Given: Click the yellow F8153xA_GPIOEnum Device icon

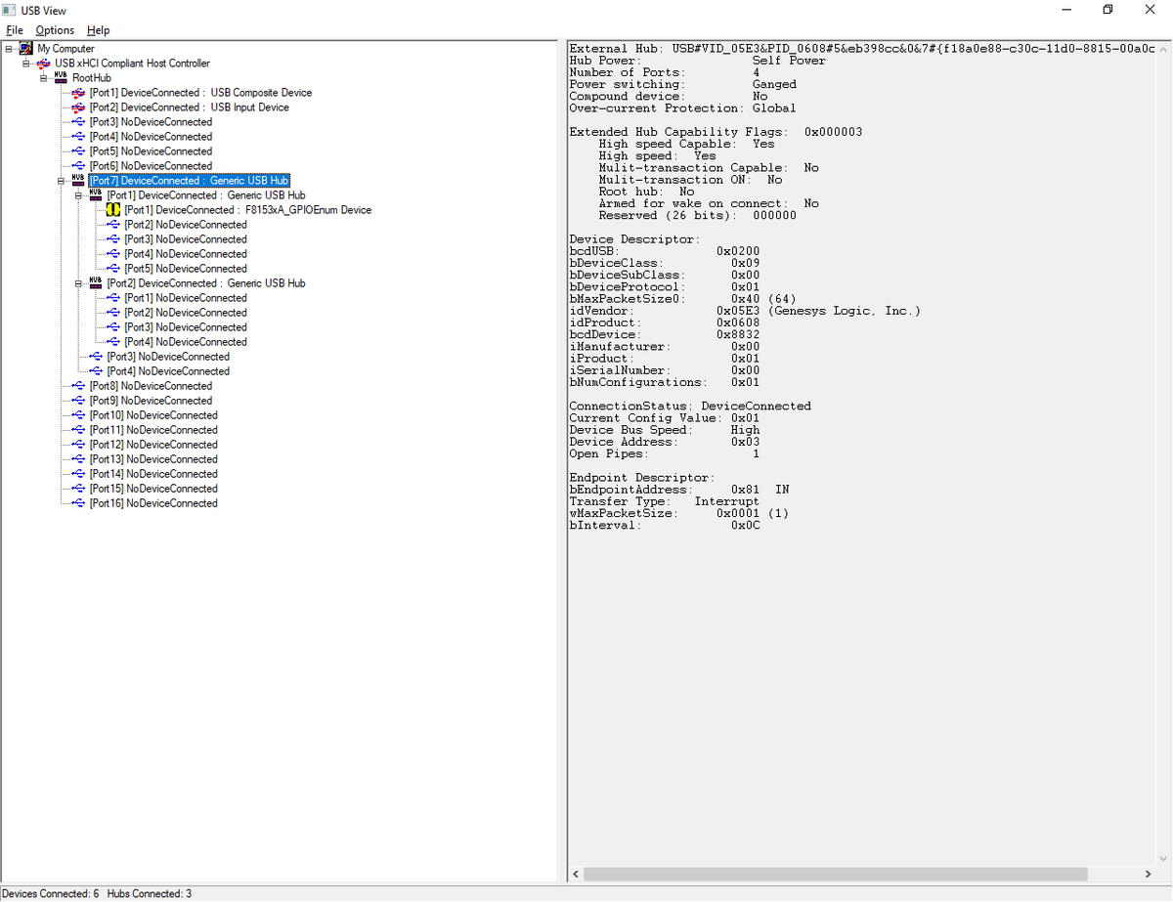Looking at the screenshot, I should (x=114, y=209).
